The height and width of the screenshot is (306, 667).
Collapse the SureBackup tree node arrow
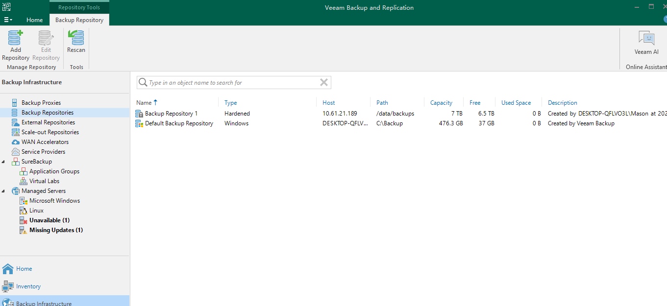pyautogui.click(x=4, y=162)
